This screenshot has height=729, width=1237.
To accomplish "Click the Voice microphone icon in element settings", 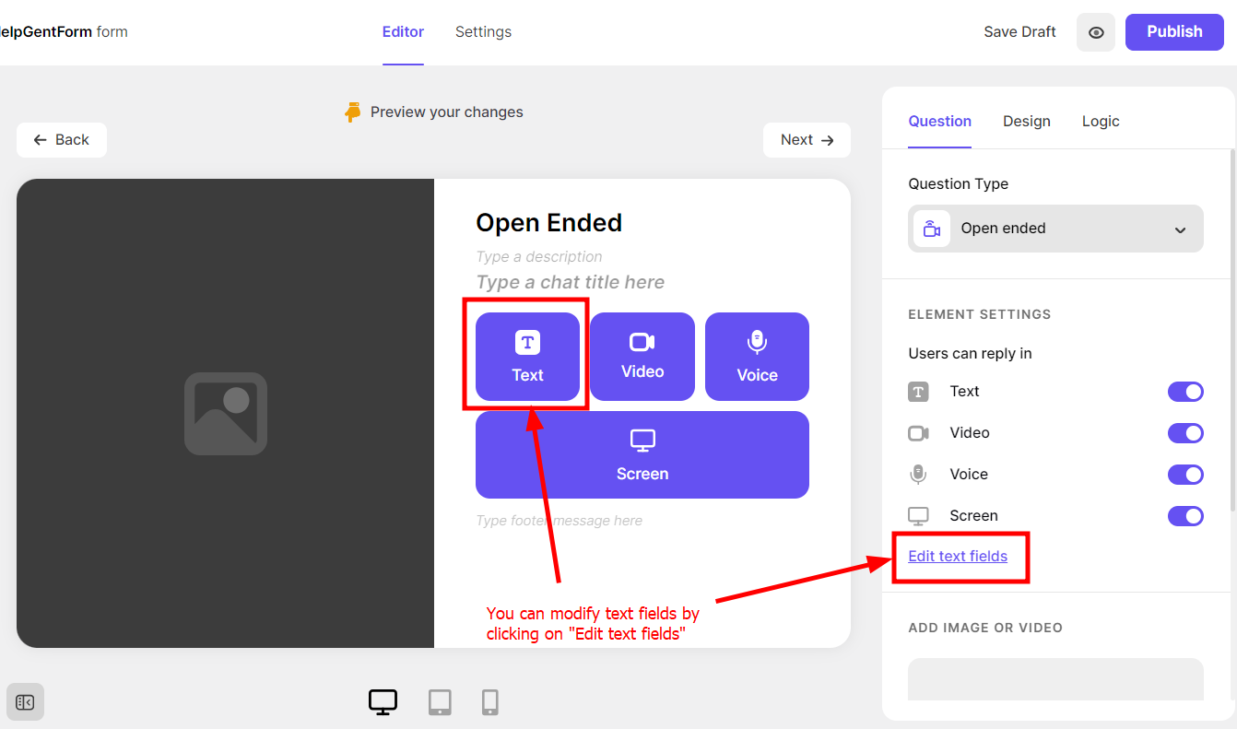I will [918, 475].
